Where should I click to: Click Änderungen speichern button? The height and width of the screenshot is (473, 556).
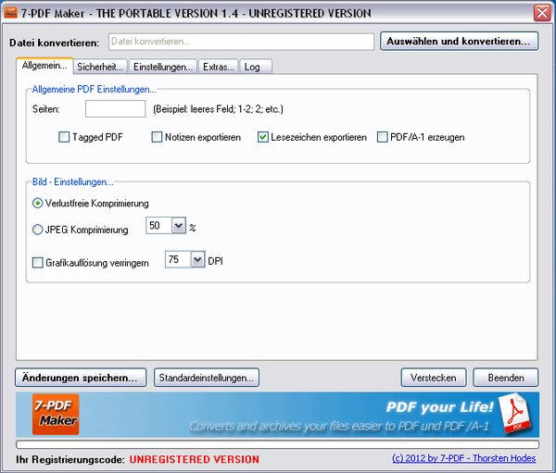[x=81, y=378]
